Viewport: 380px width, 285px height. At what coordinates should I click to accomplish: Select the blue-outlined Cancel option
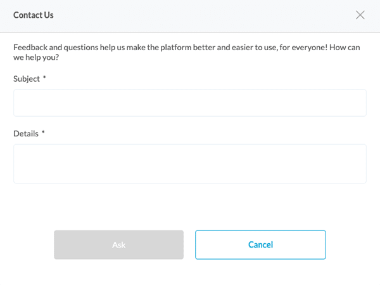(260, 245)
